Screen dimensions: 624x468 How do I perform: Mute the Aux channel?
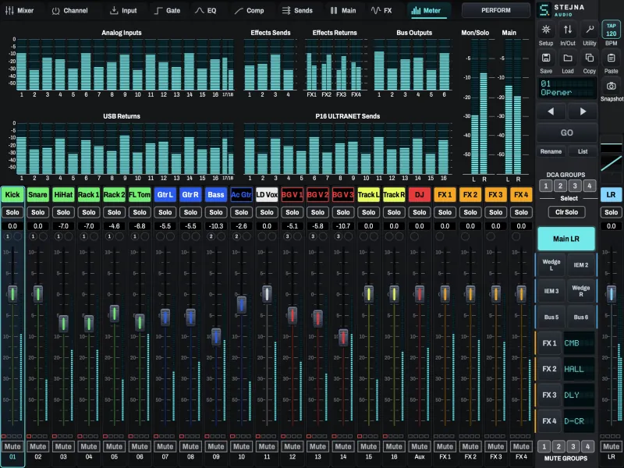pyautogui.click(x=420, y=446)
